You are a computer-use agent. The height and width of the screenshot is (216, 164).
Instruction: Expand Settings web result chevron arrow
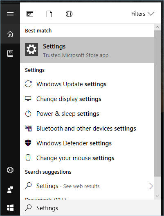(151, 186)
